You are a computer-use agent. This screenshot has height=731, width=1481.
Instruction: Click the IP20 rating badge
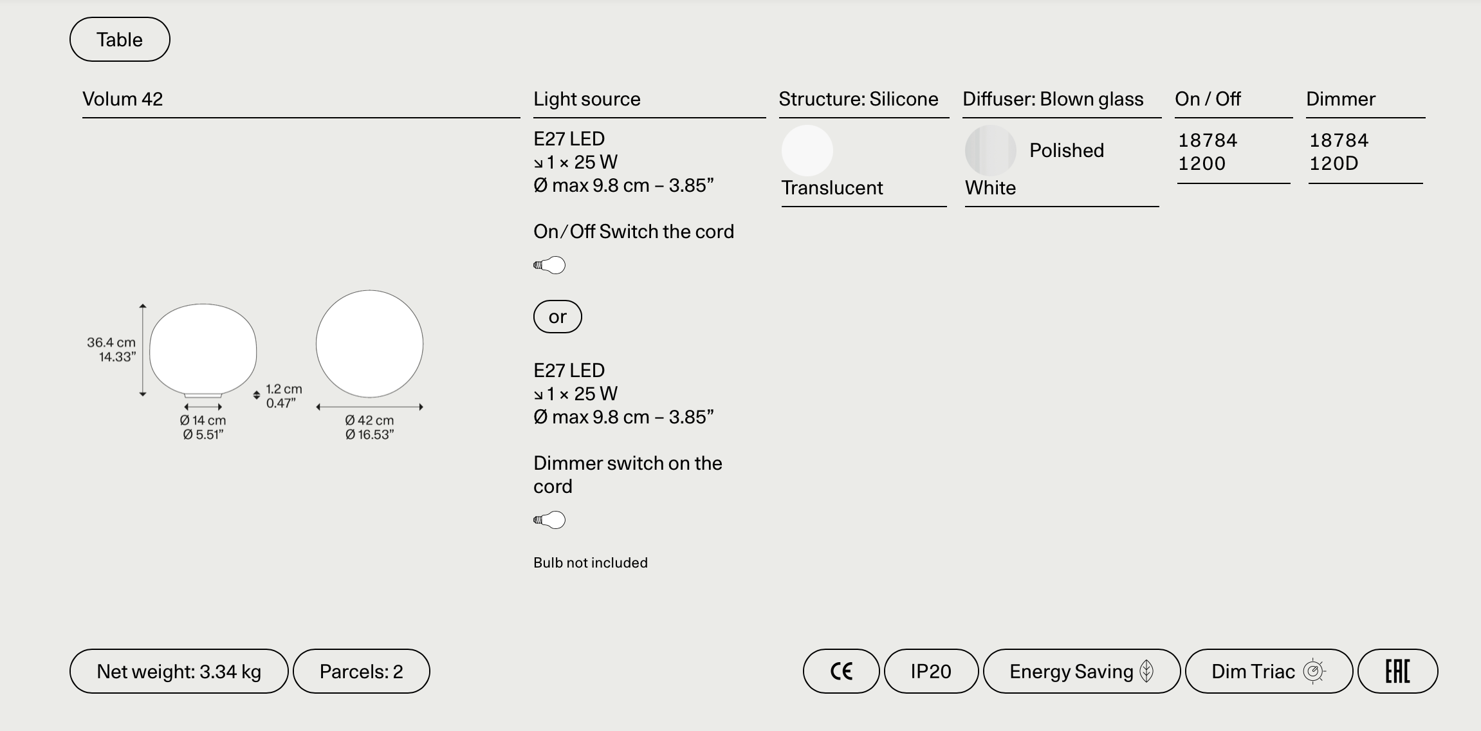point(931,671)
